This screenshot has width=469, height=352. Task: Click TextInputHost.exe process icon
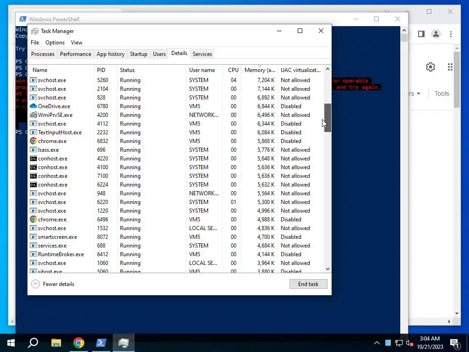click(x=33, y=132)
